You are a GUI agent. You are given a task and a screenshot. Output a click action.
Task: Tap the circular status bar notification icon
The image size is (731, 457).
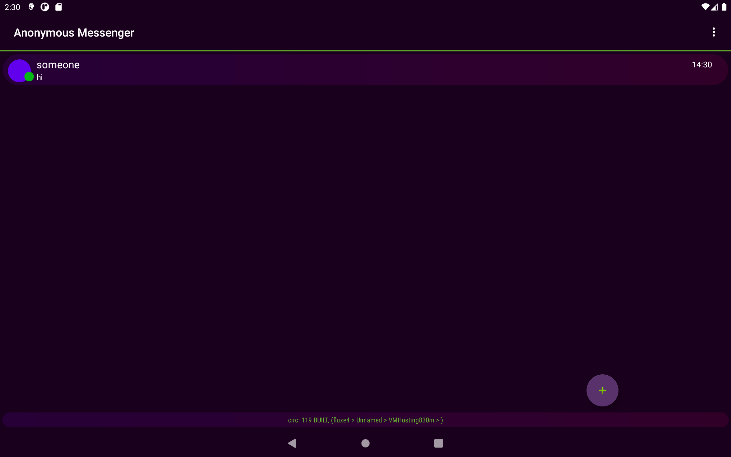point(45,7)
